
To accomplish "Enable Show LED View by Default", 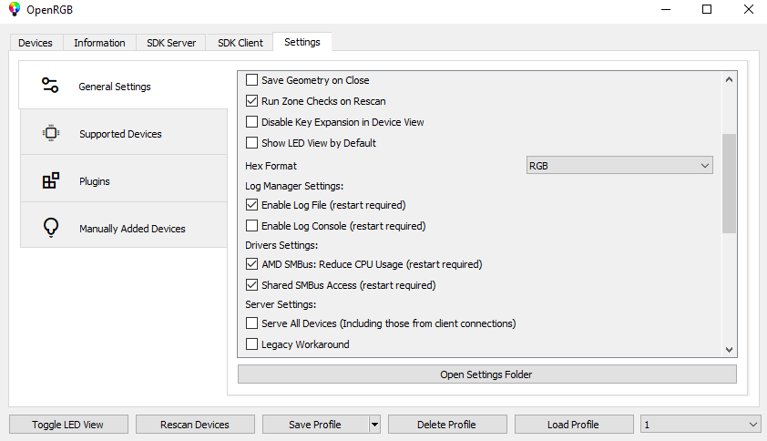I will 252,143.
